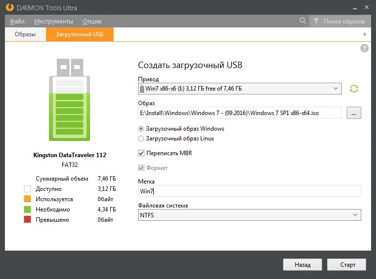Click the Назад button
Image resolution: width=376 pixels, height=279 pixels.
click(x=303, y=265)
